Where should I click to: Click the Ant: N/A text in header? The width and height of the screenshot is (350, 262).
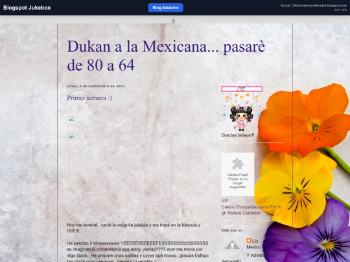click(340, 10)
